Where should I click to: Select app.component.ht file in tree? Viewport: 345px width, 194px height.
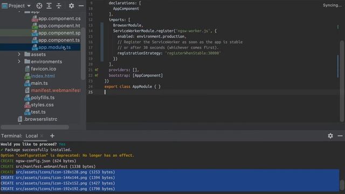pyautogui.click(x=59, y=26)
